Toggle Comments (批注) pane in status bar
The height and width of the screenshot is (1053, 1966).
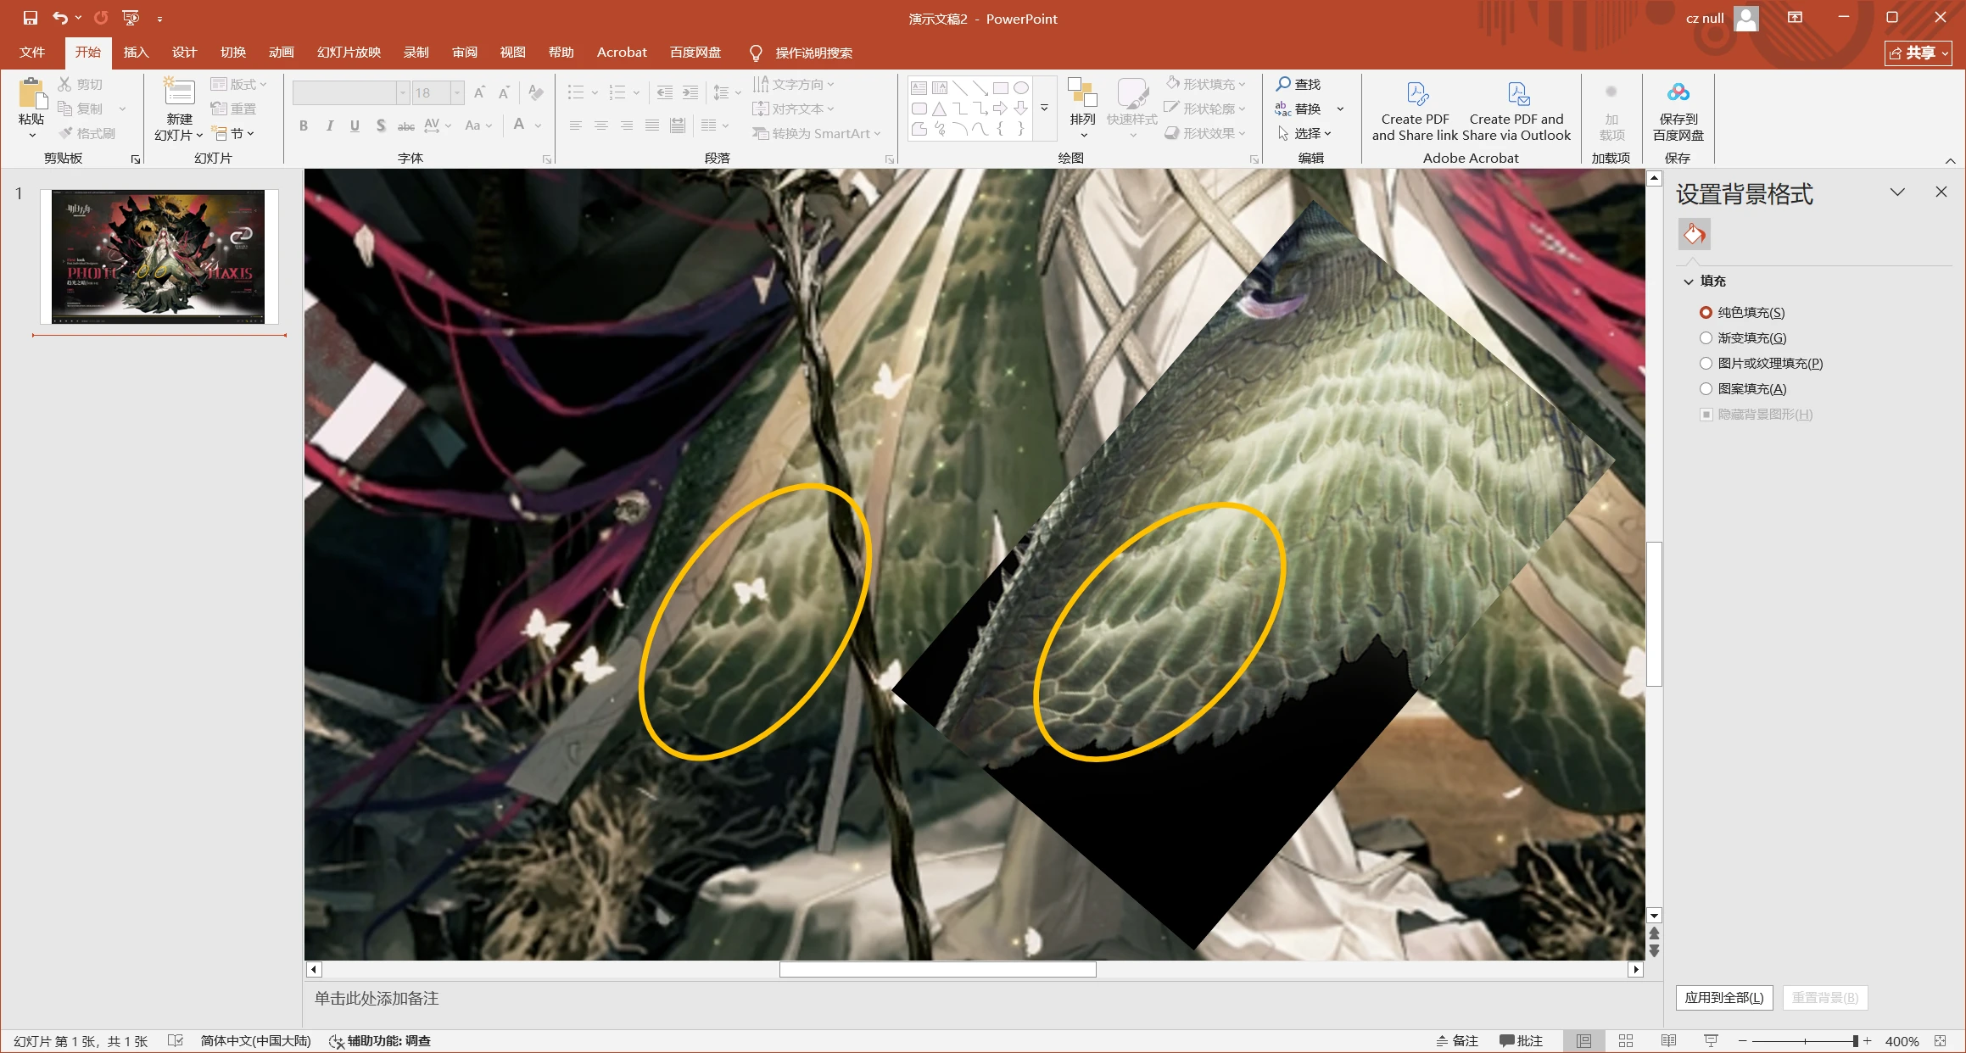click(1521, 1041)
